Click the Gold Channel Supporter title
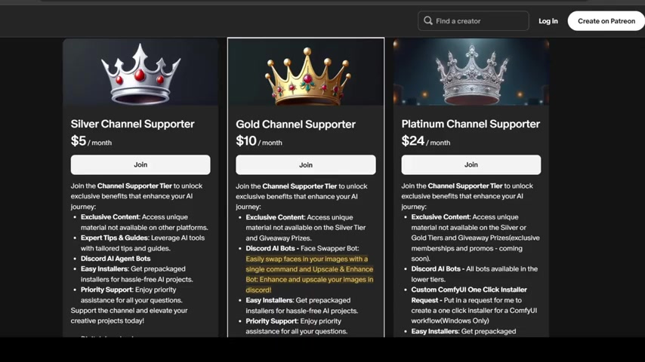The width and height of the screenshot is (645, 362). point(295,124)
